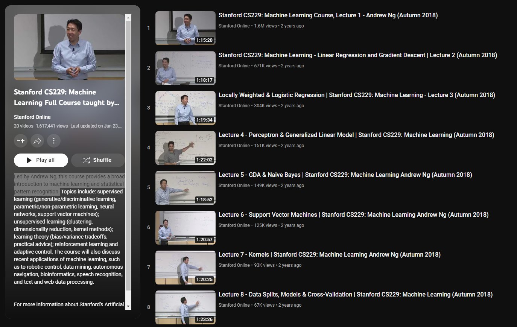The width and height of the screenshot is (517, 327).
Task: Click the highlighted 'Led by Andrew Ng' description text
Action: [69, 184]
